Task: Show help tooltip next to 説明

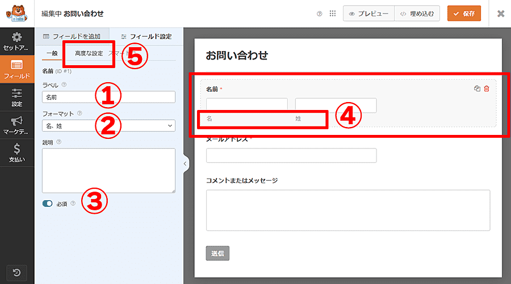Action: point(58,142)
